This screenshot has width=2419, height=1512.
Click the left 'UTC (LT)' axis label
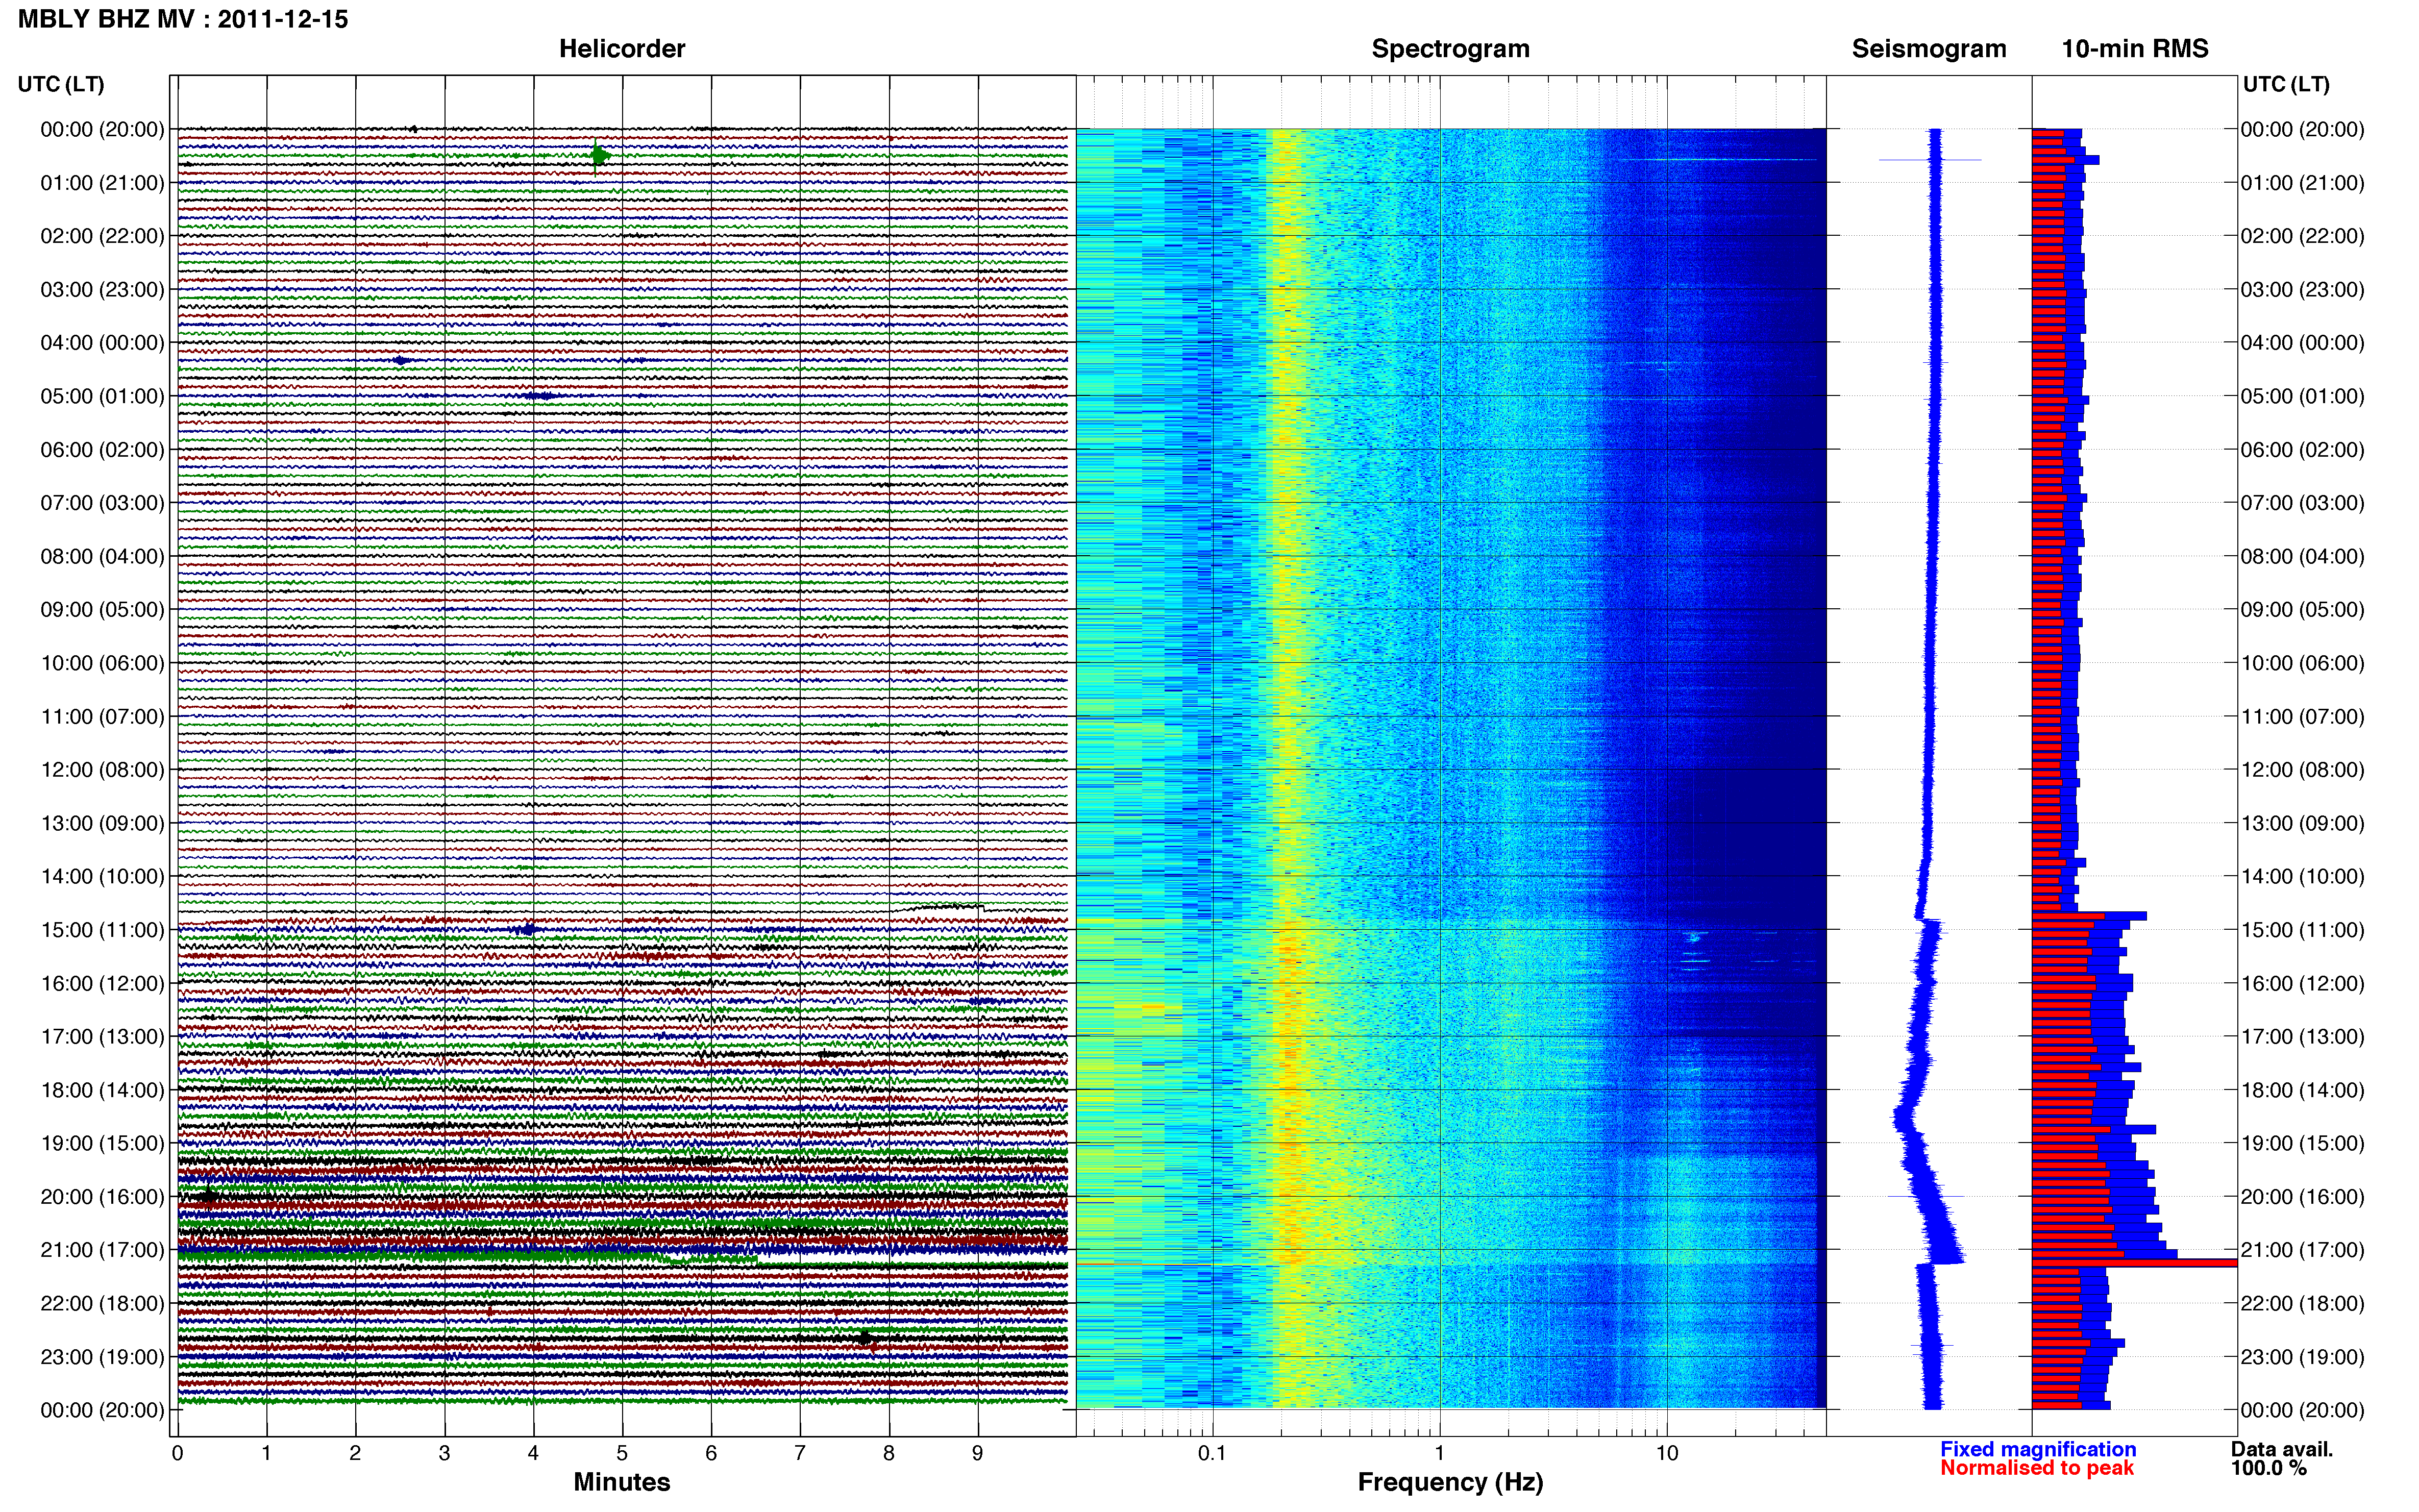point(61,84)
